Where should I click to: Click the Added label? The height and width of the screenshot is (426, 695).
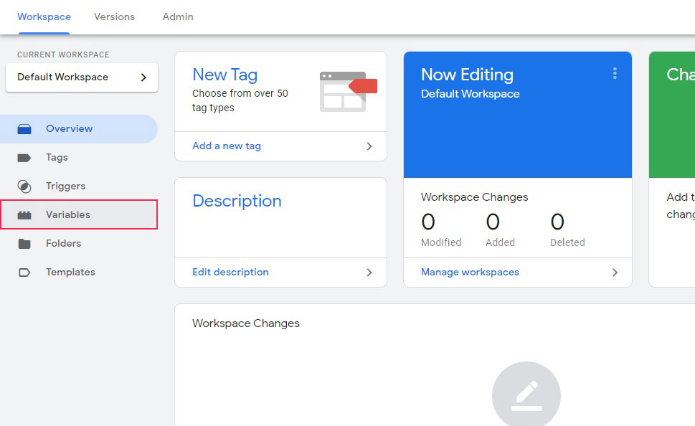pyautogui.click(x=500, y=242)
